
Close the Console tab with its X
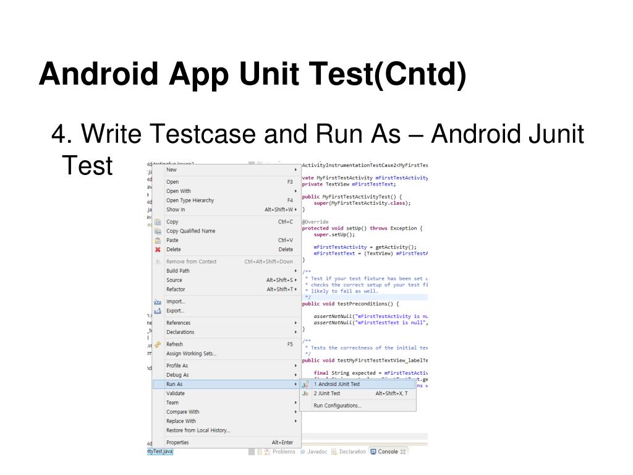pos(403,451)
